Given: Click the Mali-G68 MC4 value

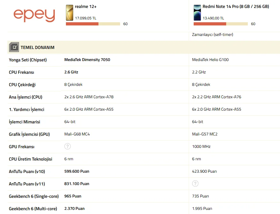Looking at the screenshot, I should [77, 134].
